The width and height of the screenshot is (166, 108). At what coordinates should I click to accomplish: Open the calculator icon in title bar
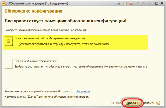click(x=125, y=3)
